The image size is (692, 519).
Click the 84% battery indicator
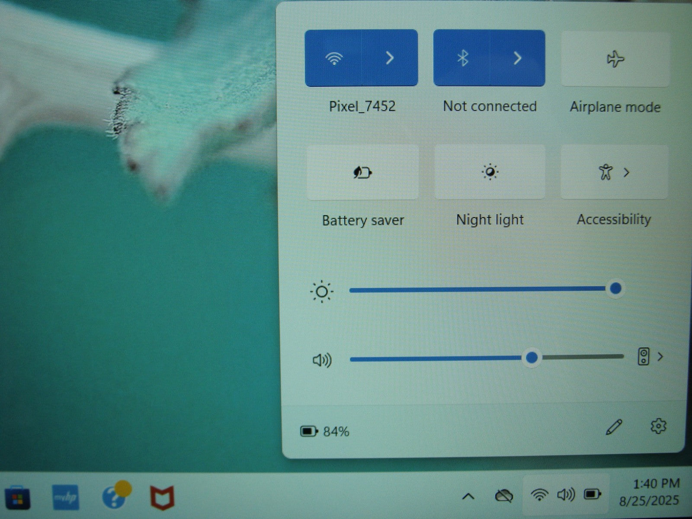tap(325, 431)
